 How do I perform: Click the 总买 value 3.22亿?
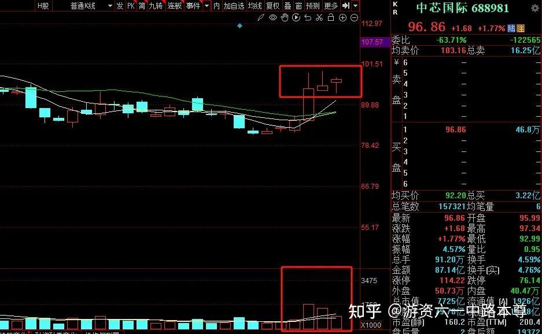coord(528,195)
